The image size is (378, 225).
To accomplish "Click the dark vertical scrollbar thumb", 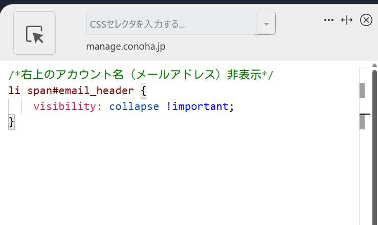I will [x=374, y=147].
